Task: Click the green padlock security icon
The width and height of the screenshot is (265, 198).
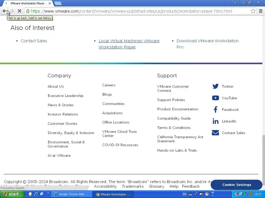Action: (28, 11)
